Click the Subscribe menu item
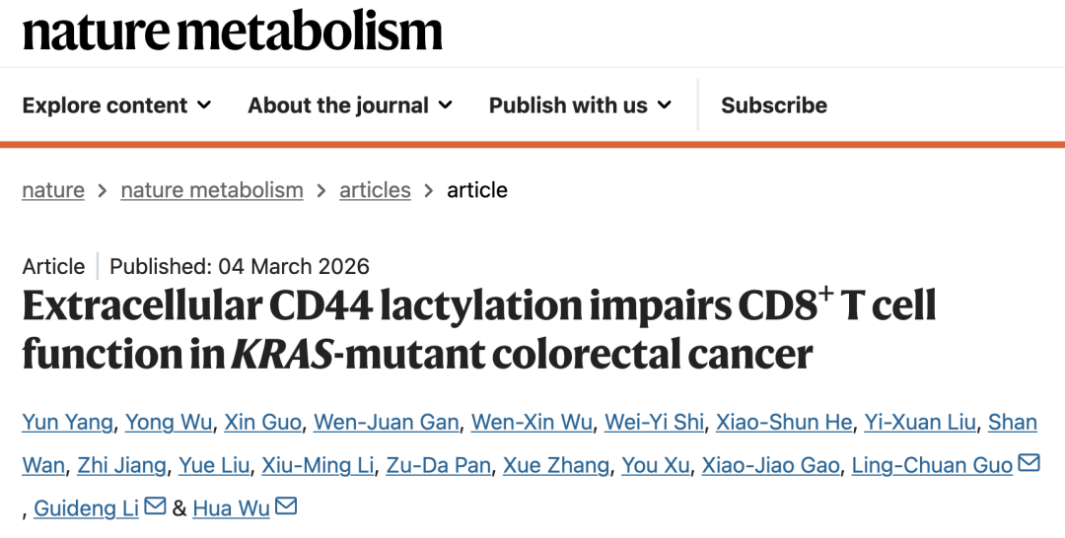 coord(774,105)
